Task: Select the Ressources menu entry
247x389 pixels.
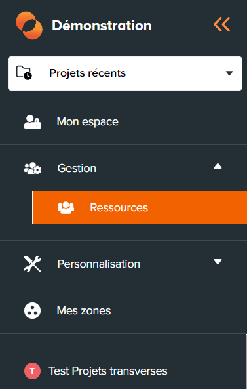Action: [x=140, y=207]
